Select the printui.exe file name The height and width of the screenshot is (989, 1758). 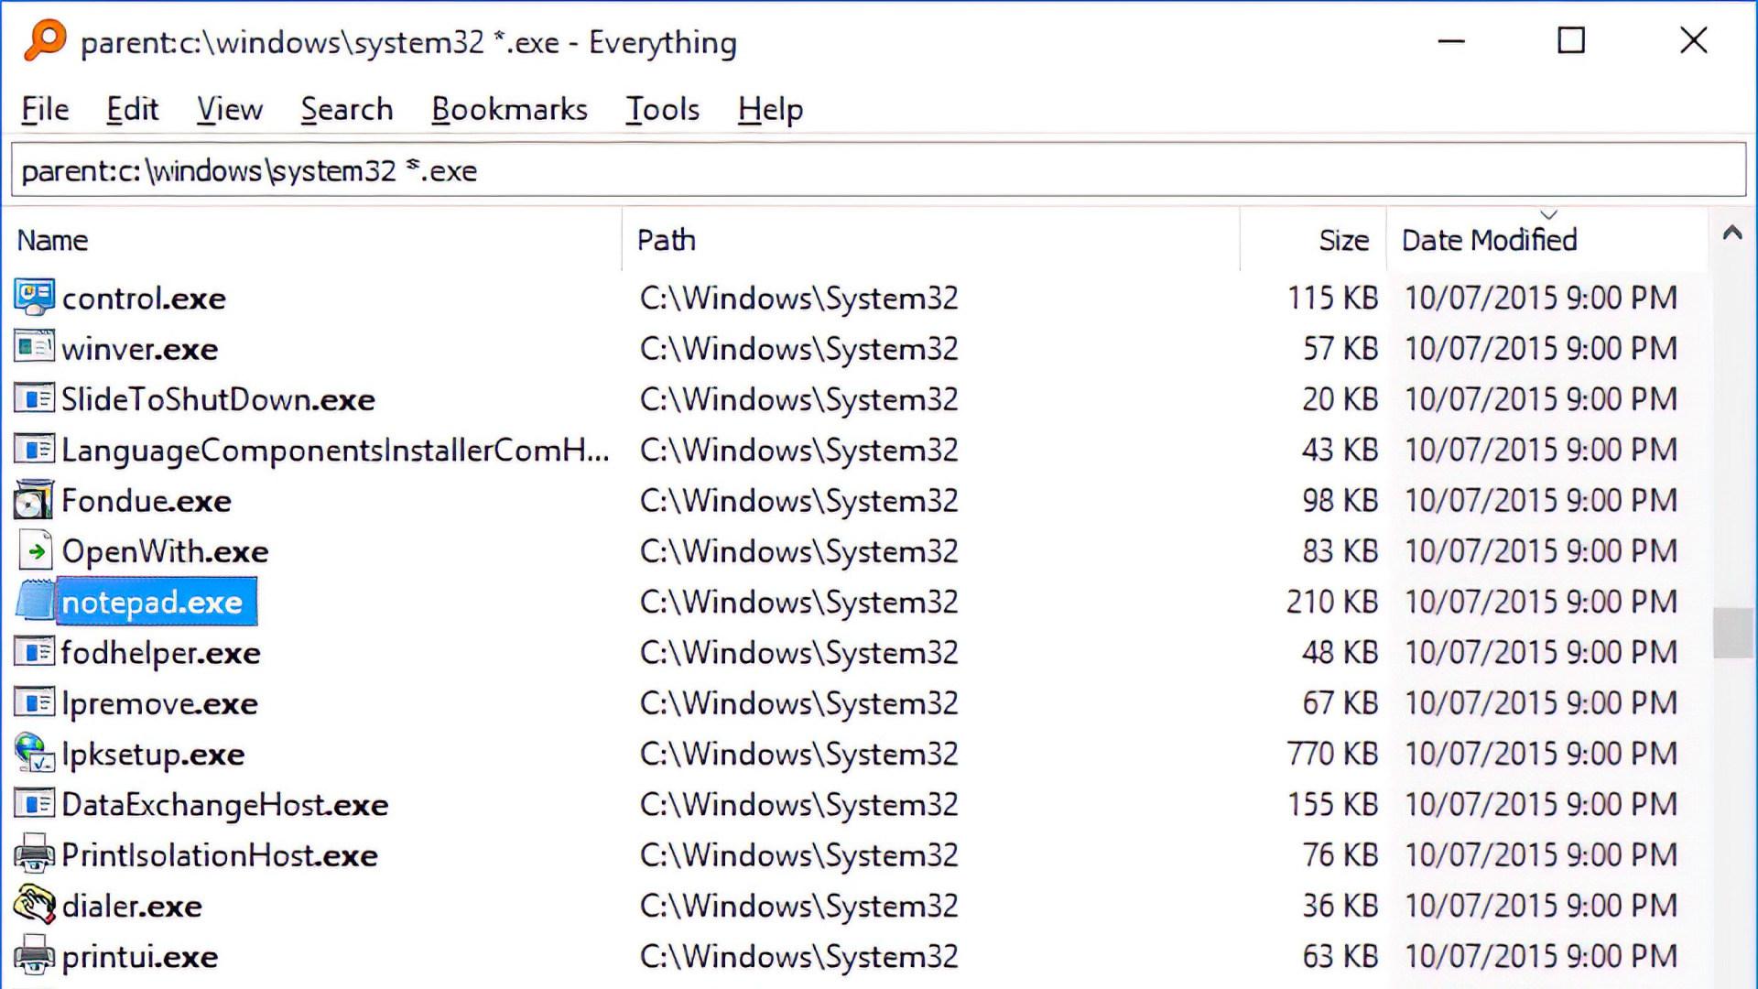140,957
